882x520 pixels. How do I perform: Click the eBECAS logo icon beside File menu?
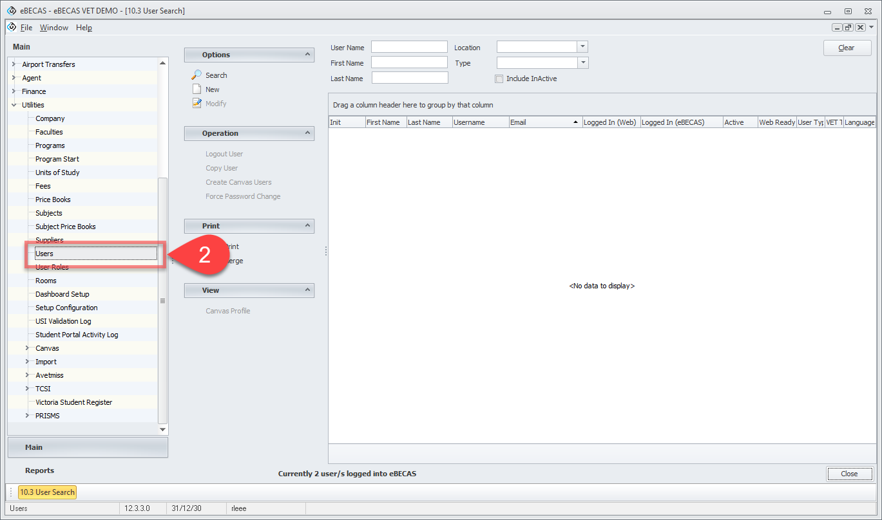(12, 27)
